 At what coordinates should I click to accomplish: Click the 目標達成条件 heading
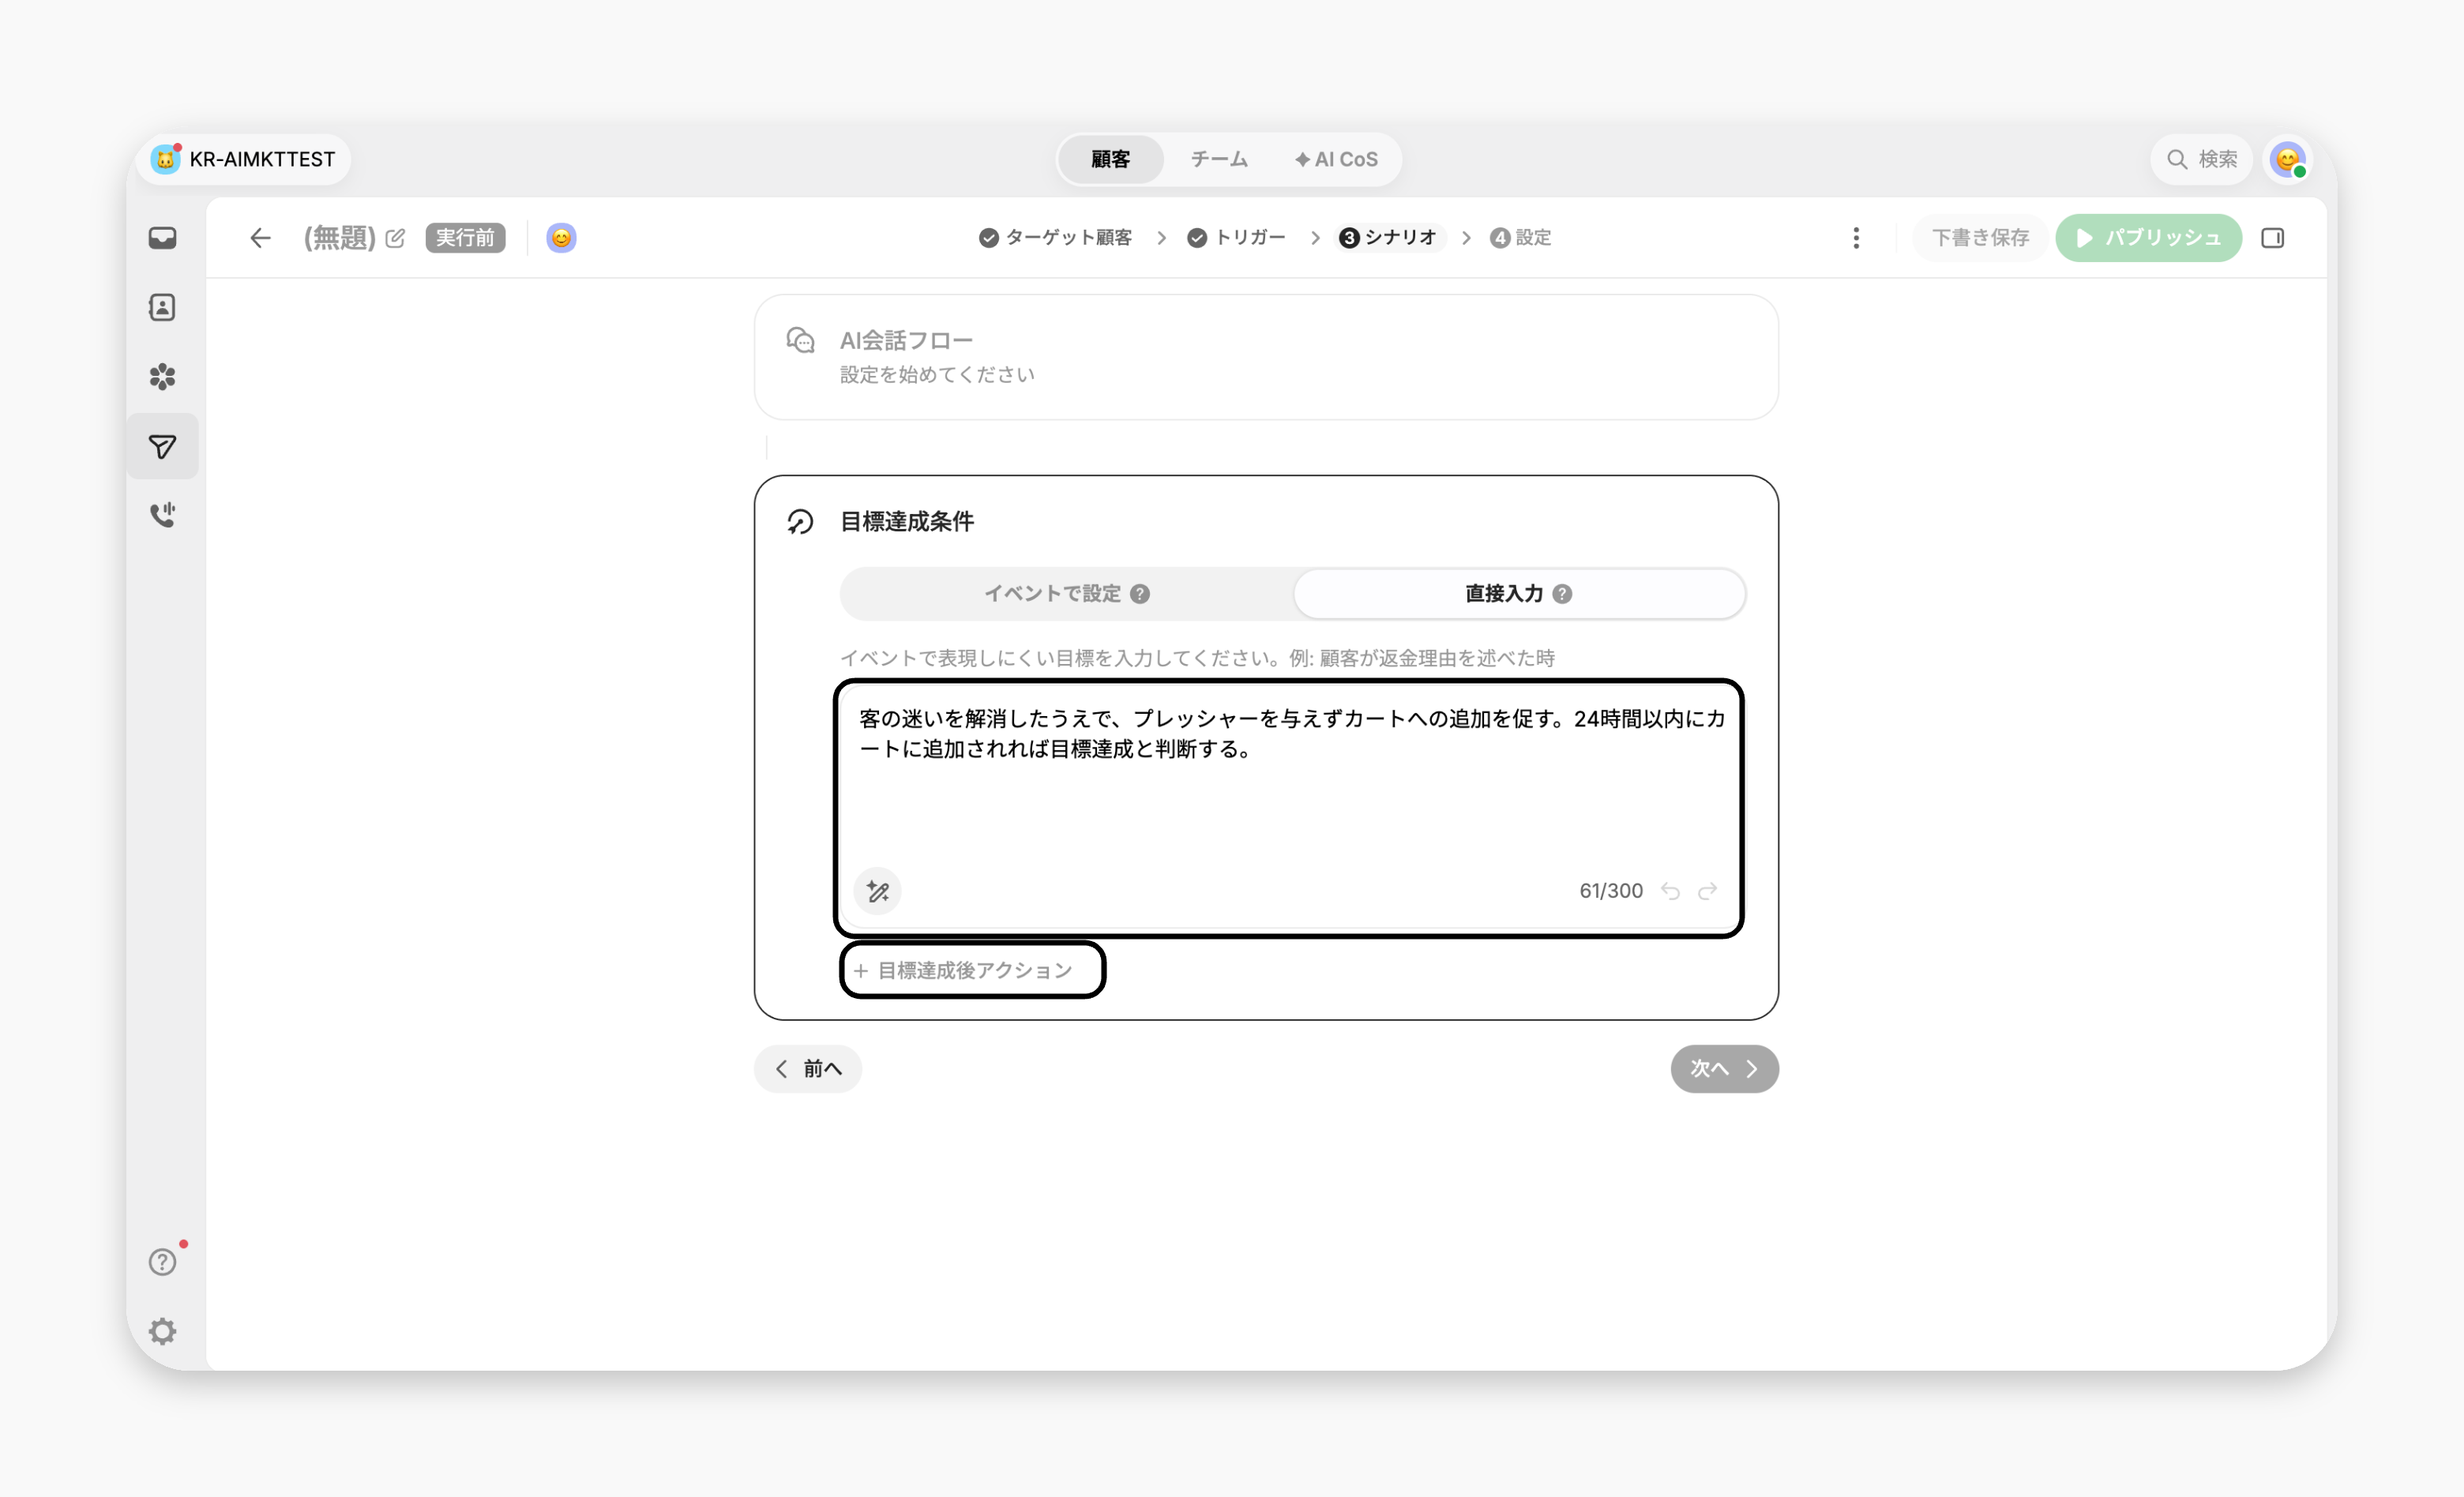click(907, 522)
